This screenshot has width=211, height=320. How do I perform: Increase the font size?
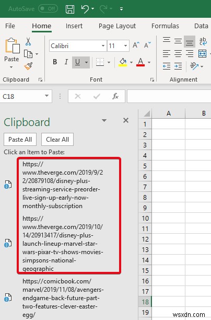pyautogui.click(x=136, y=45)
